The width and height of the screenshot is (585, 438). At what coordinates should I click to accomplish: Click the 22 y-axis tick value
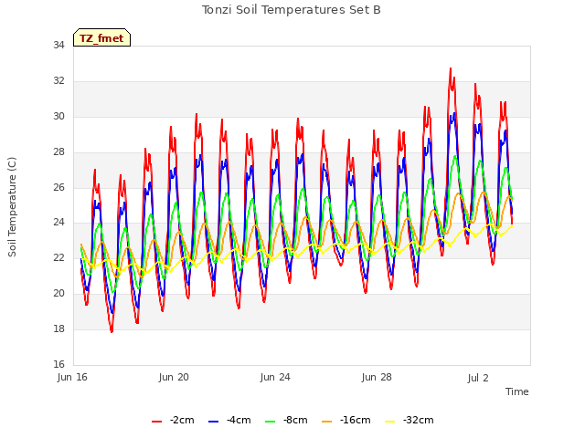pyautogui.click(x=58, y=257)
